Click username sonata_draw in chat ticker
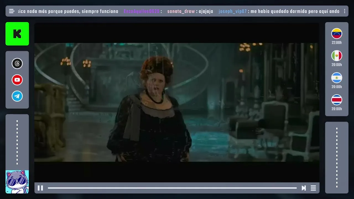 [181, 11]
